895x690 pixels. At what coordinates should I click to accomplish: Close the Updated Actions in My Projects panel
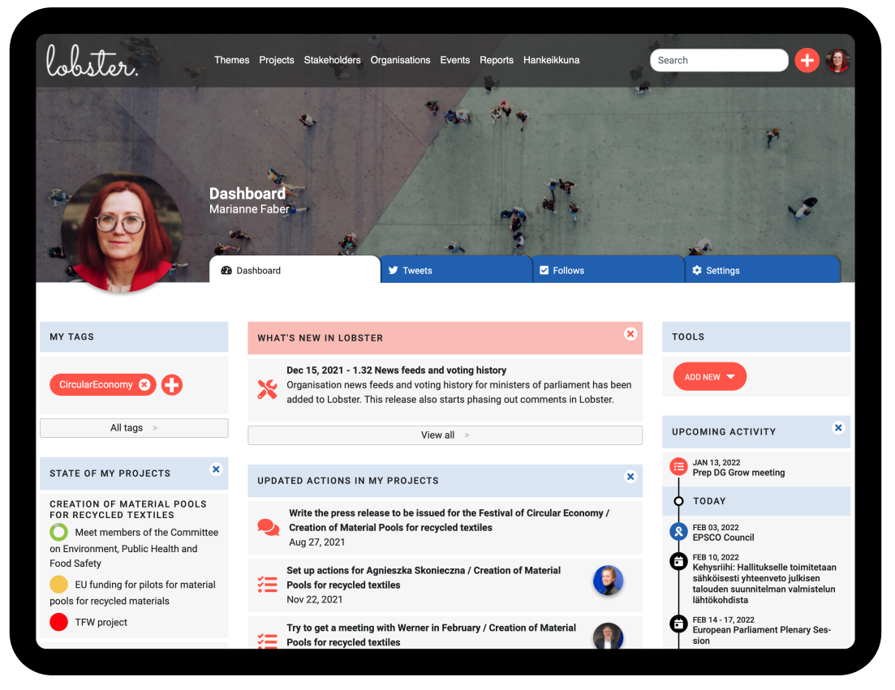630,477
